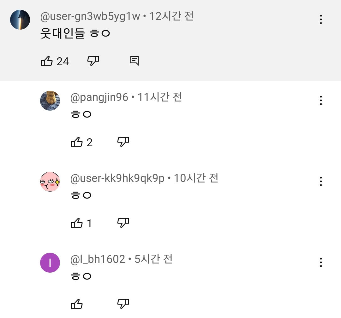Viewport: 341px width, 318px height.
Task: Open more options for @user-kk9hk9qk9p reply
Action: 321,182
